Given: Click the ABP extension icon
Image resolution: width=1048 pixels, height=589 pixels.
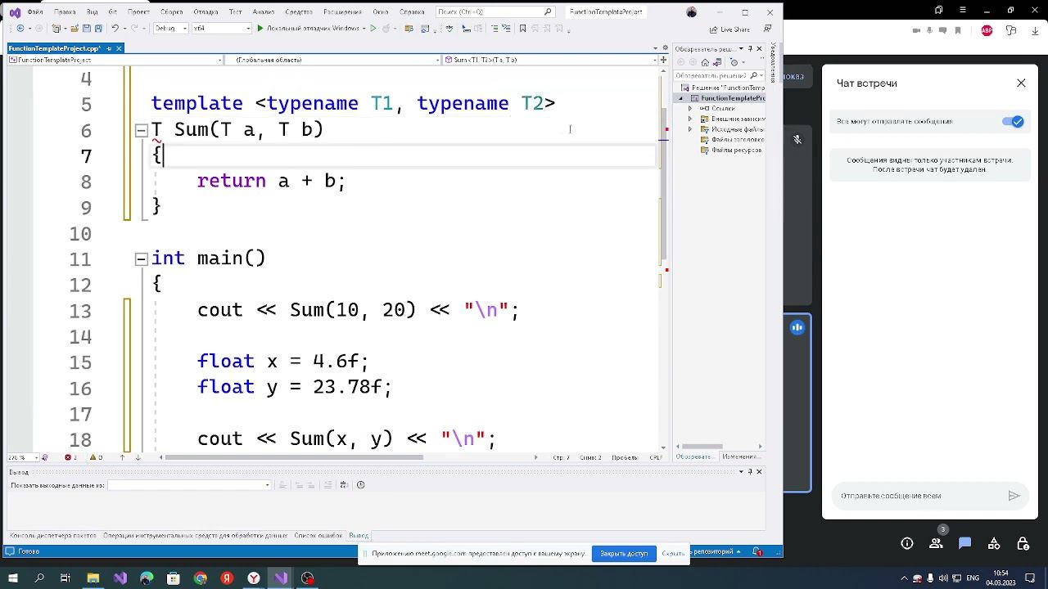Looking at the screenshot, I should point(987,30).
